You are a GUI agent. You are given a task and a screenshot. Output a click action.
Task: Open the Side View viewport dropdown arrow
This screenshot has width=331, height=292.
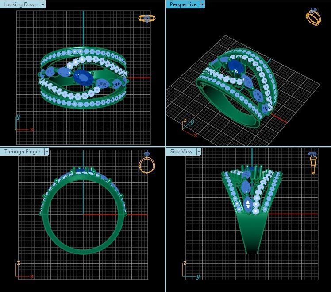click(x=199, y=152)
